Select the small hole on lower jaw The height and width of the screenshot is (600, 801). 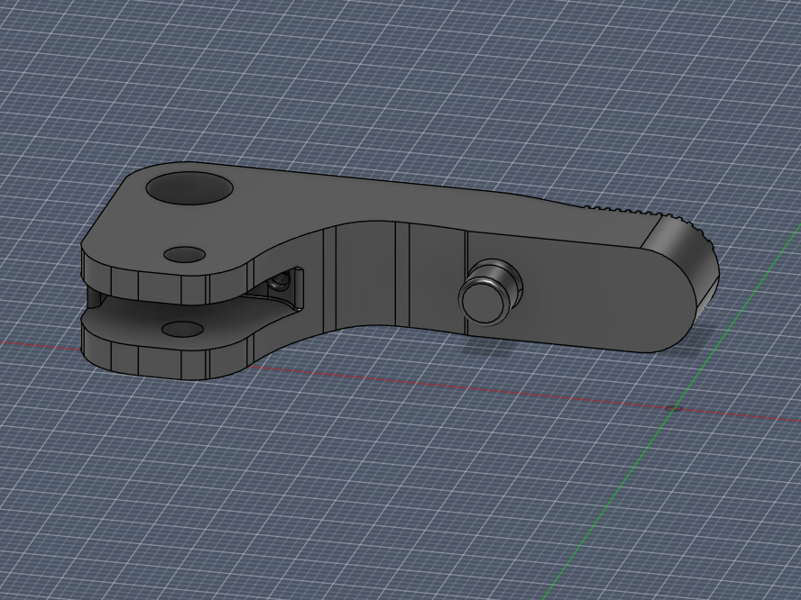click(182, 329)
